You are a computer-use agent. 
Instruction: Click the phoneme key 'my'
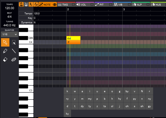pos(90,99)
